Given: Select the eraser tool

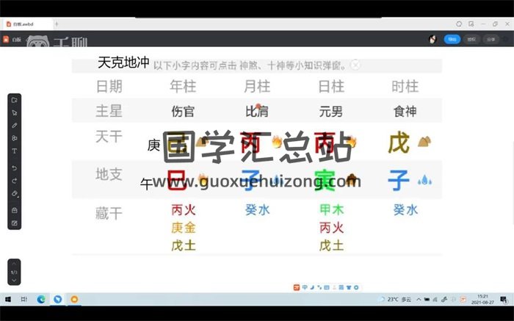Looking at the screenshot, I should tap(15, 193).
